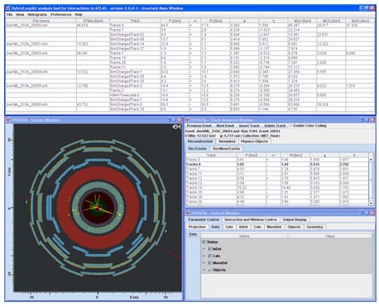379x307 pixels.
Task: Minimize the Track Momenta Window
Action: pyautogui.click(x=362, y=120)
